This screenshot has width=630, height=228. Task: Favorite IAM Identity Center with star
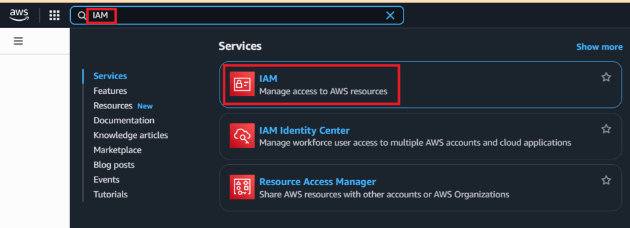coord(606,129)
